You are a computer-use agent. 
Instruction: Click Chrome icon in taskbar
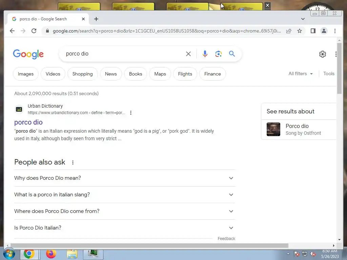(x=29, y=254)
